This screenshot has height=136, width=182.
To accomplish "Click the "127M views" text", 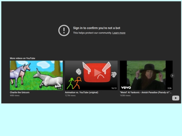I will [70, 95].
